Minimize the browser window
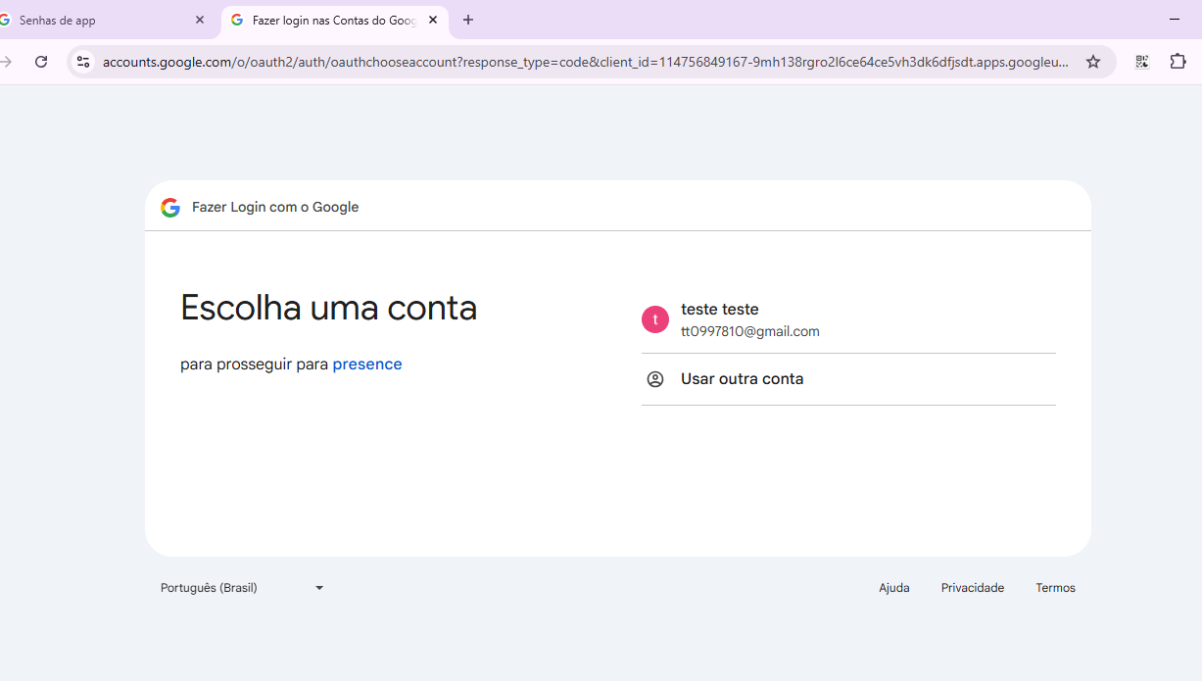This screenshot has height=681, width=1202. tap(1175, 20)
